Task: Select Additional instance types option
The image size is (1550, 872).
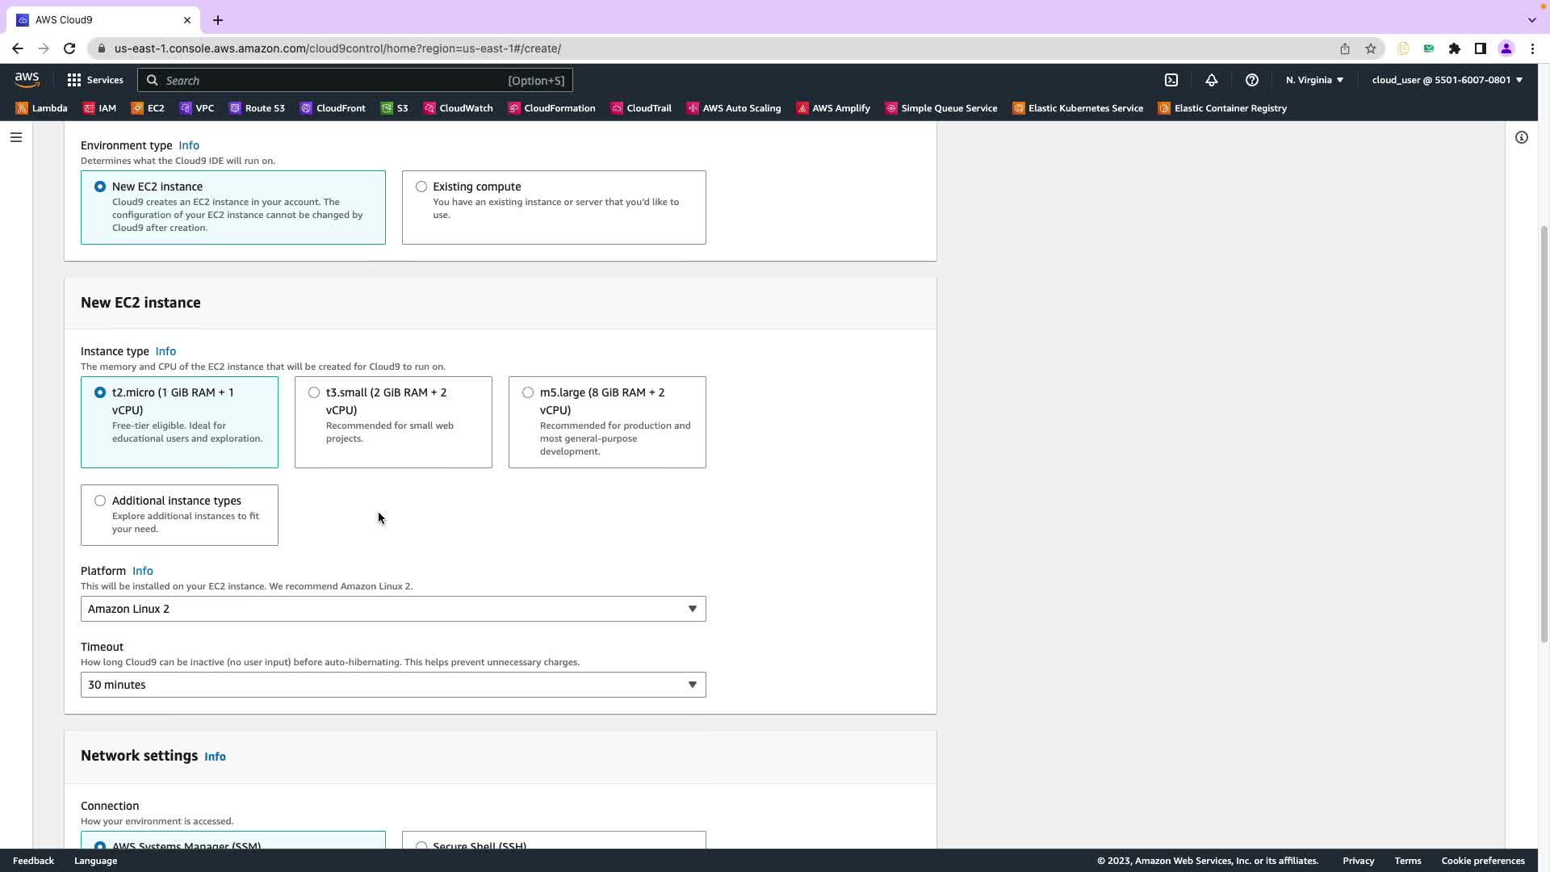Action: point(100,501)
